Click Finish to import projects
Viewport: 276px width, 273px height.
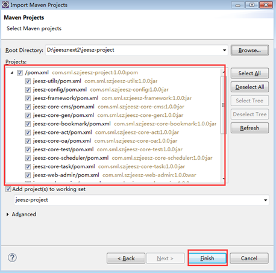[x=207, y=258]
